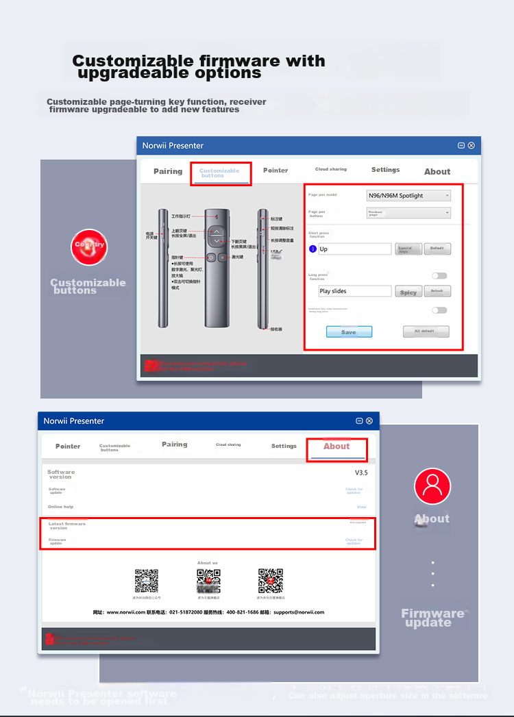
Task: Click the right-hand QR code
Action: click(x=271, y=581)
